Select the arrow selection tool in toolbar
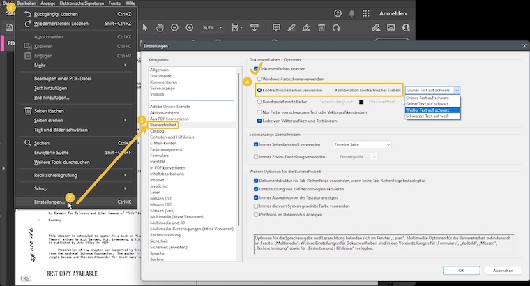Image resolution: width=530 pixels, height=286 pixels. click(145, 28)
